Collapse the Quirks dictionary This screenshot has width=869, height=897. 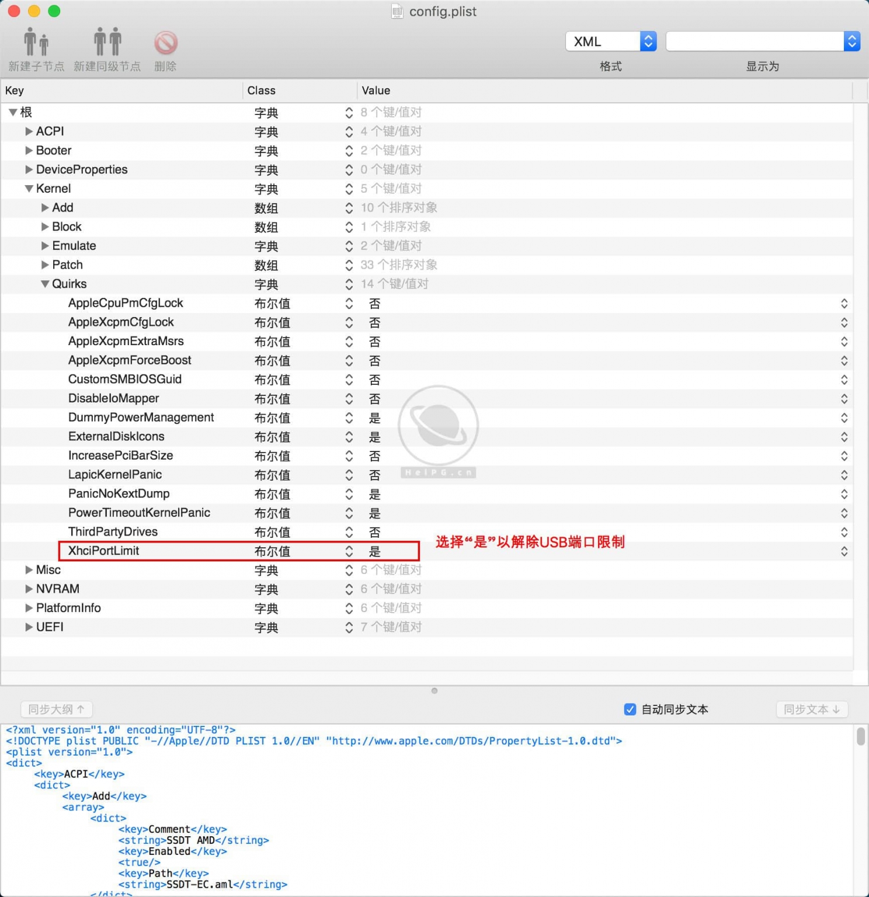click(45, 284)
